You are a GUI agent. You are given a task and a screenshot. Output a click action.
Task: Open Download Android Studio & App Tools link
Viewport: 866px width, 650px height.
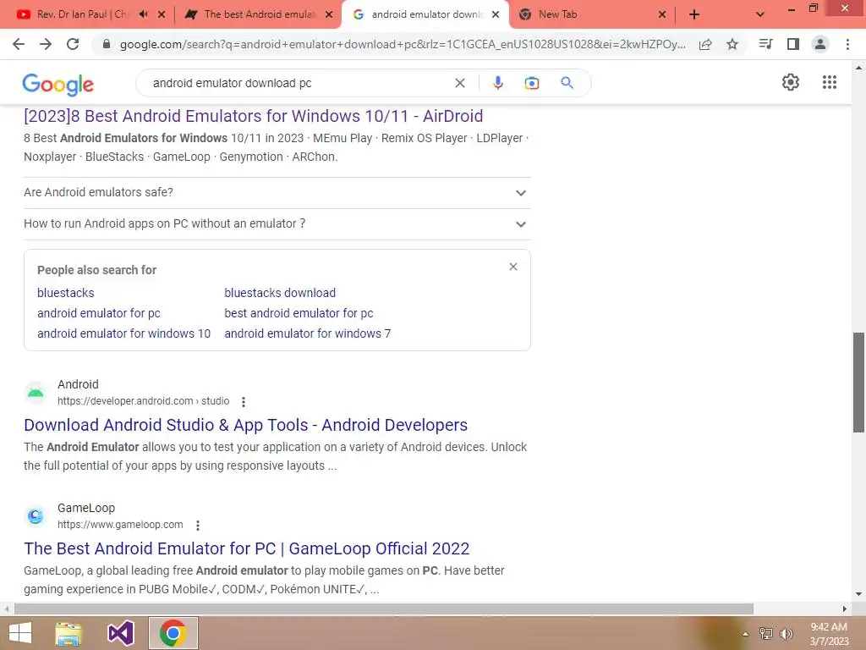(x=246, y=425)
